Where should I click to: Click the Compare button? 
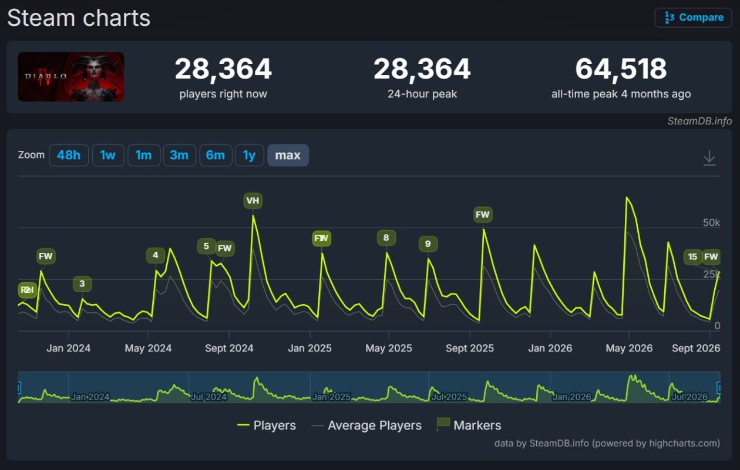pyautogui.click(x=693, y=18)
